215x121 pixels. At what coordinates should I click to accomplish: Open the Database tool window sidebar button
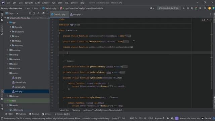point(214,18)
